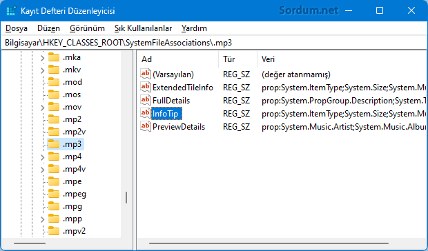Select the .mpv2 folder icon
The height and width of the screenshot is (251, 428).
point(54,231)
